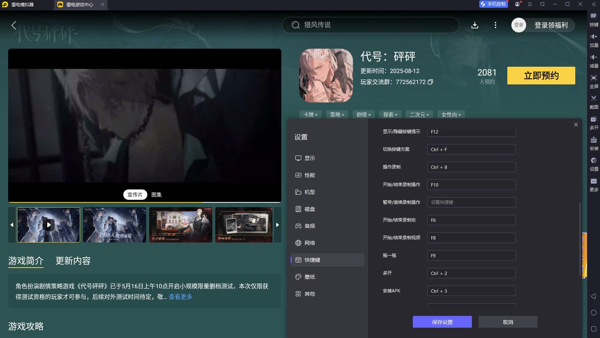Show 更多 tools in the sidebar
The height and width of the screenshot is (338, 600).
[594, 185]
